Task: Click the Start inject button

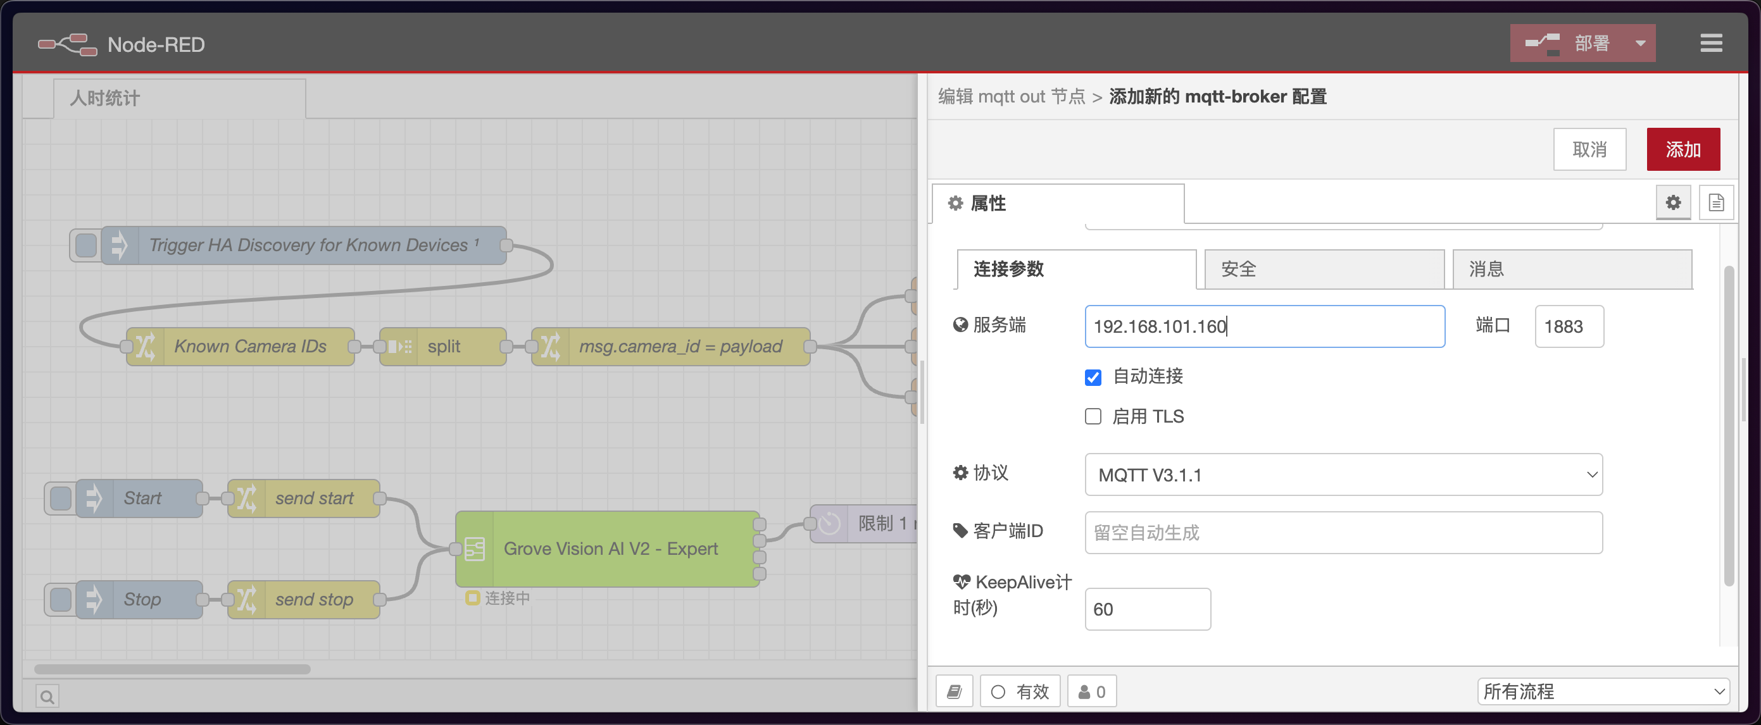Action: tap(61, 498)
